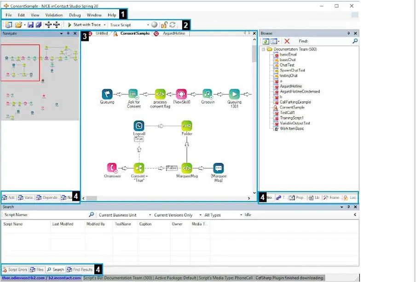Click the search magnifier in Search panel
Viewport: 416px width, 282px height.
pos(91,214)
